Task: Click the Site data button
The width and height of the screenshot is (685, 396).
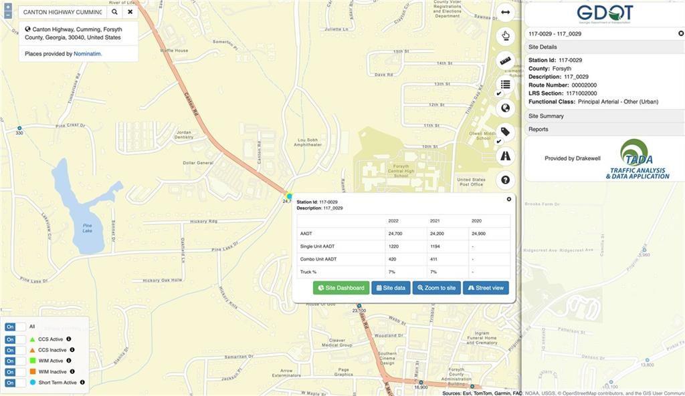Action: (x=391, y=288)
